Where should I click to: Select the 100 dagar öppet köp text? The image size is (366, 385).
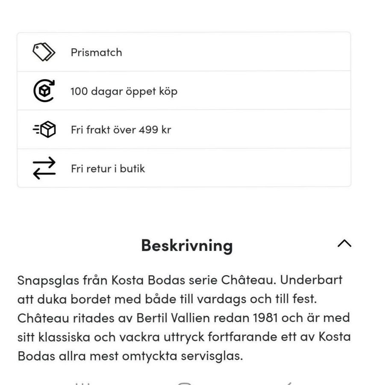click(x=124, y=91)
